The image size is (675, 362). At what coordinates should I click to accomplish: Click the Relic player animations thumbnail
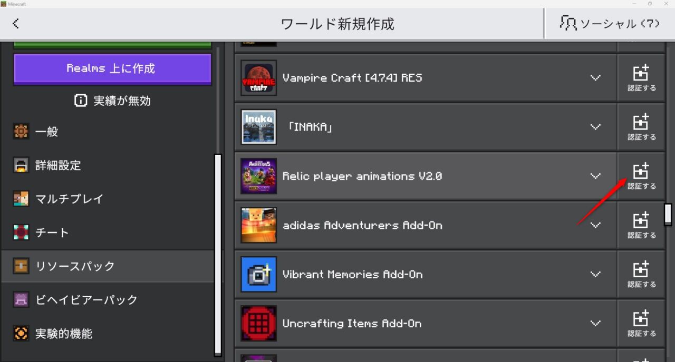(258, 176)
